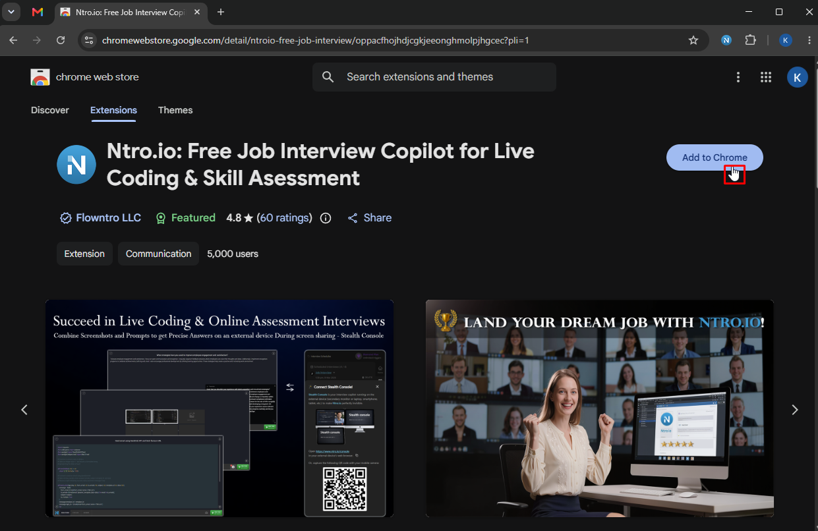Open Chrome's three-dot menu
Viewport: 818px width, 531px height.
[x=809, y=40]
